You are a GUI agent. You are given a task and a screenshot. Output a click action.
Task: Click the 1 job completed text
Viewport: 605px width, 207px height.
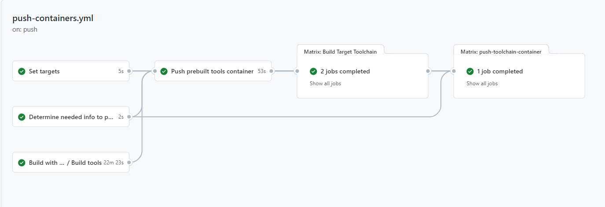pos(500,71)
